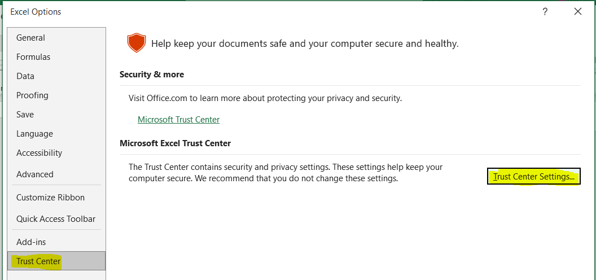Click the Excel Options title bar
Image resolution: width=596 pixels, height=280 pixels.
pyautogui.click(x=226, y=11)
